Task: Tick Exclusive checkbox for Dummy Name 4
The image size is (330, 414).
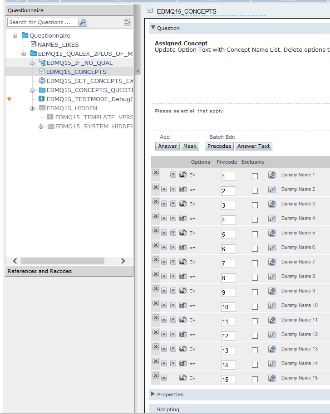Action: pos(255,219)
